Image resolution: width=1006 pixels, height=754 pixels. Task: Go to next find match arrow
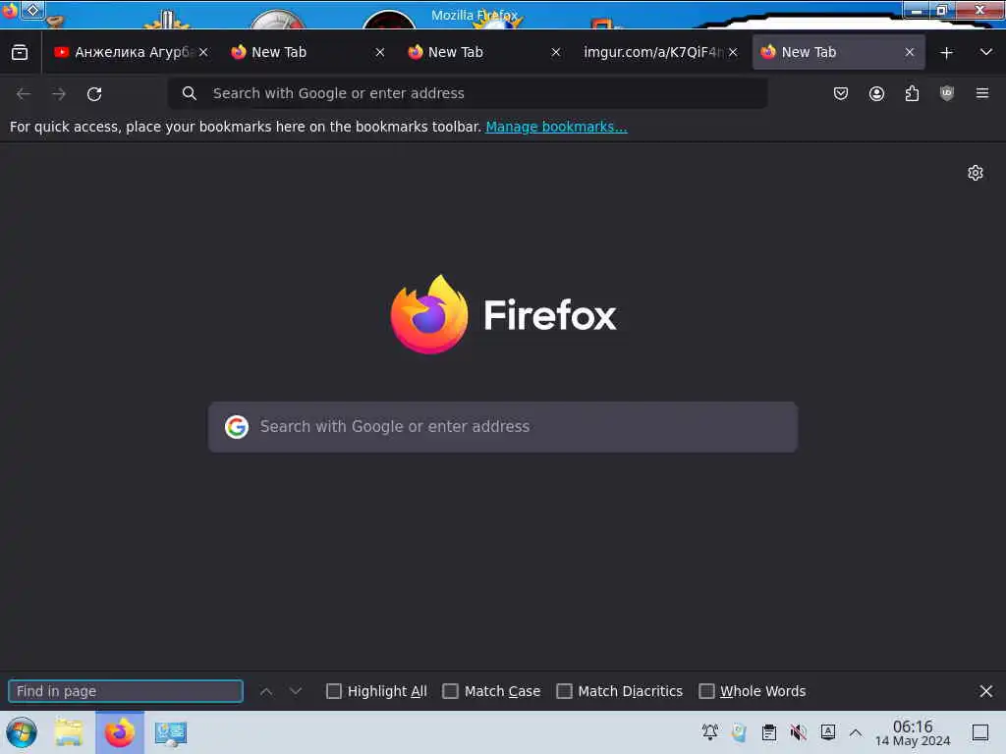coord(295,691)
